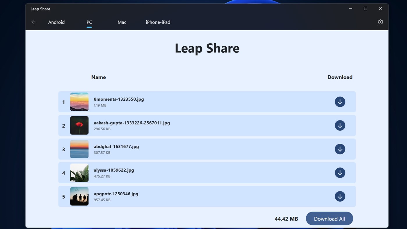The image size is (407, 229).
Task: Select the file row for 8moments-1323550.jpg
Action: (x=204, y=102)
